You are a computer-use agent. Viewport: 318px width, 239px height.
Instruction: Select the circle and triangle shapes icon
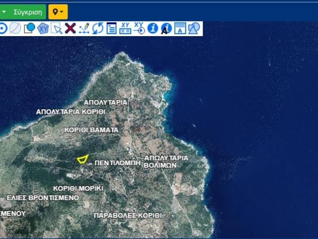click(194, 29)
